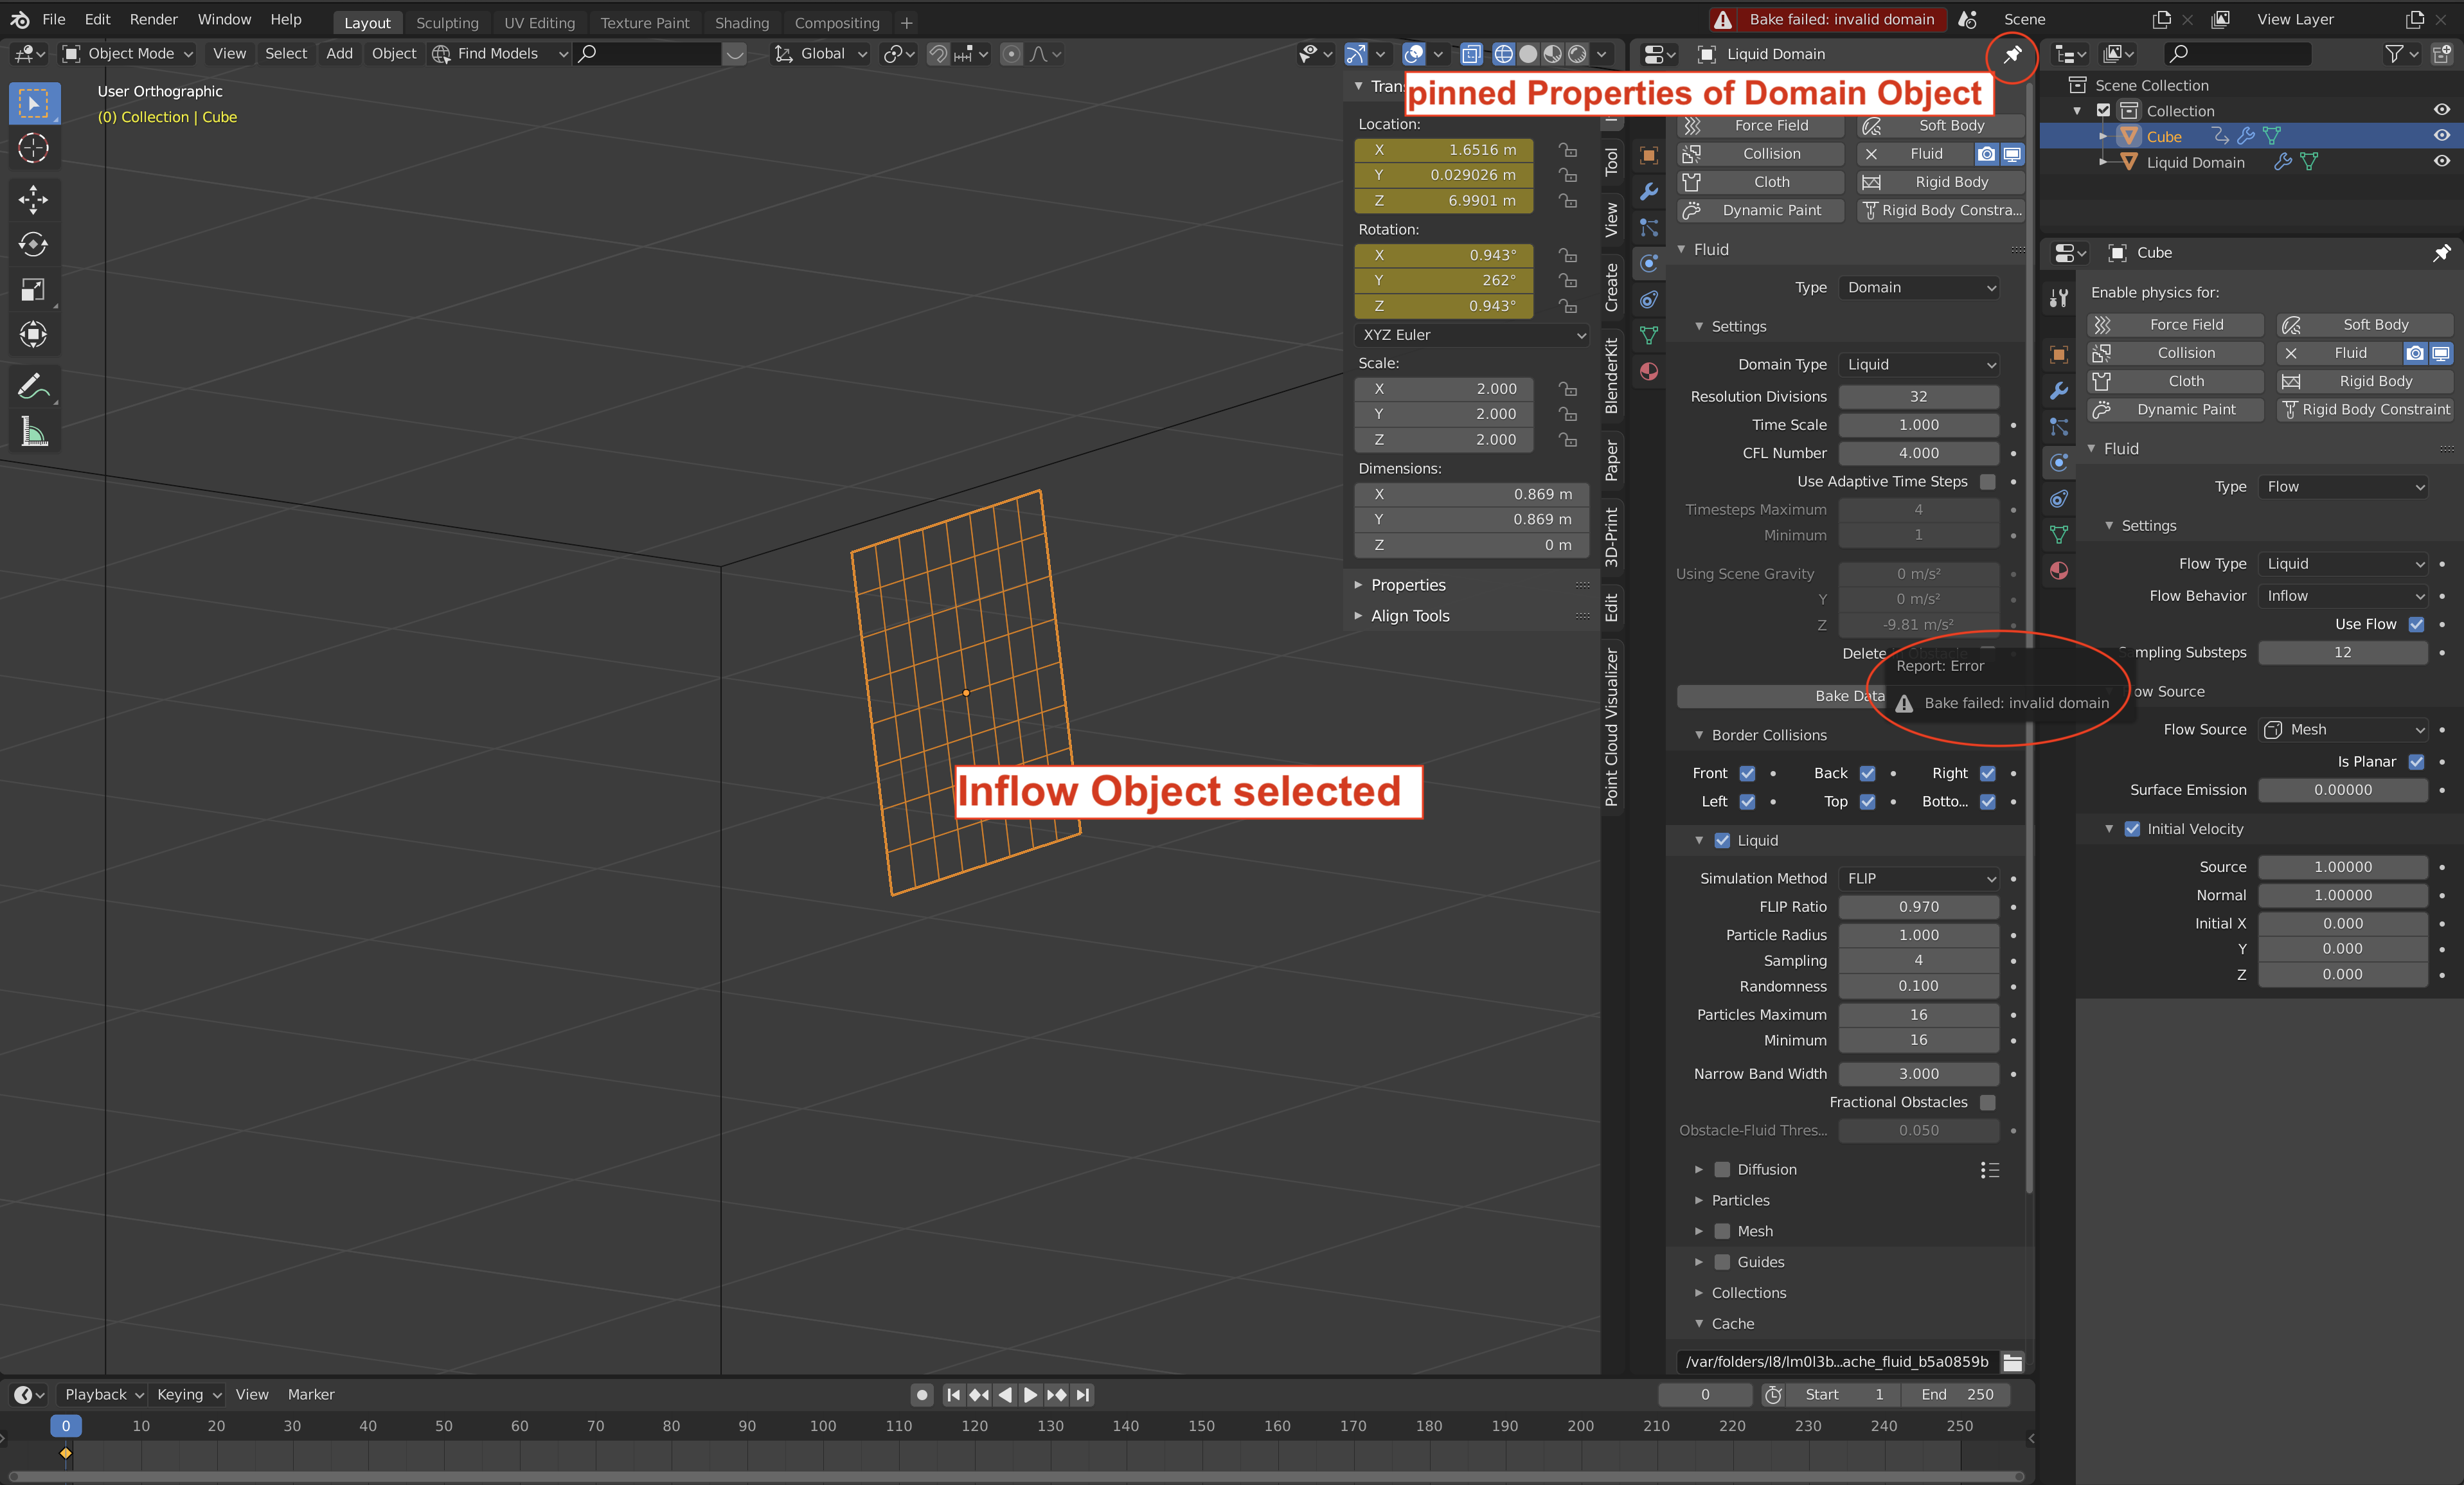2464x1485 pixels.
Task: Open the BlenderKit sidebar tab
Action: point(1611,376)
